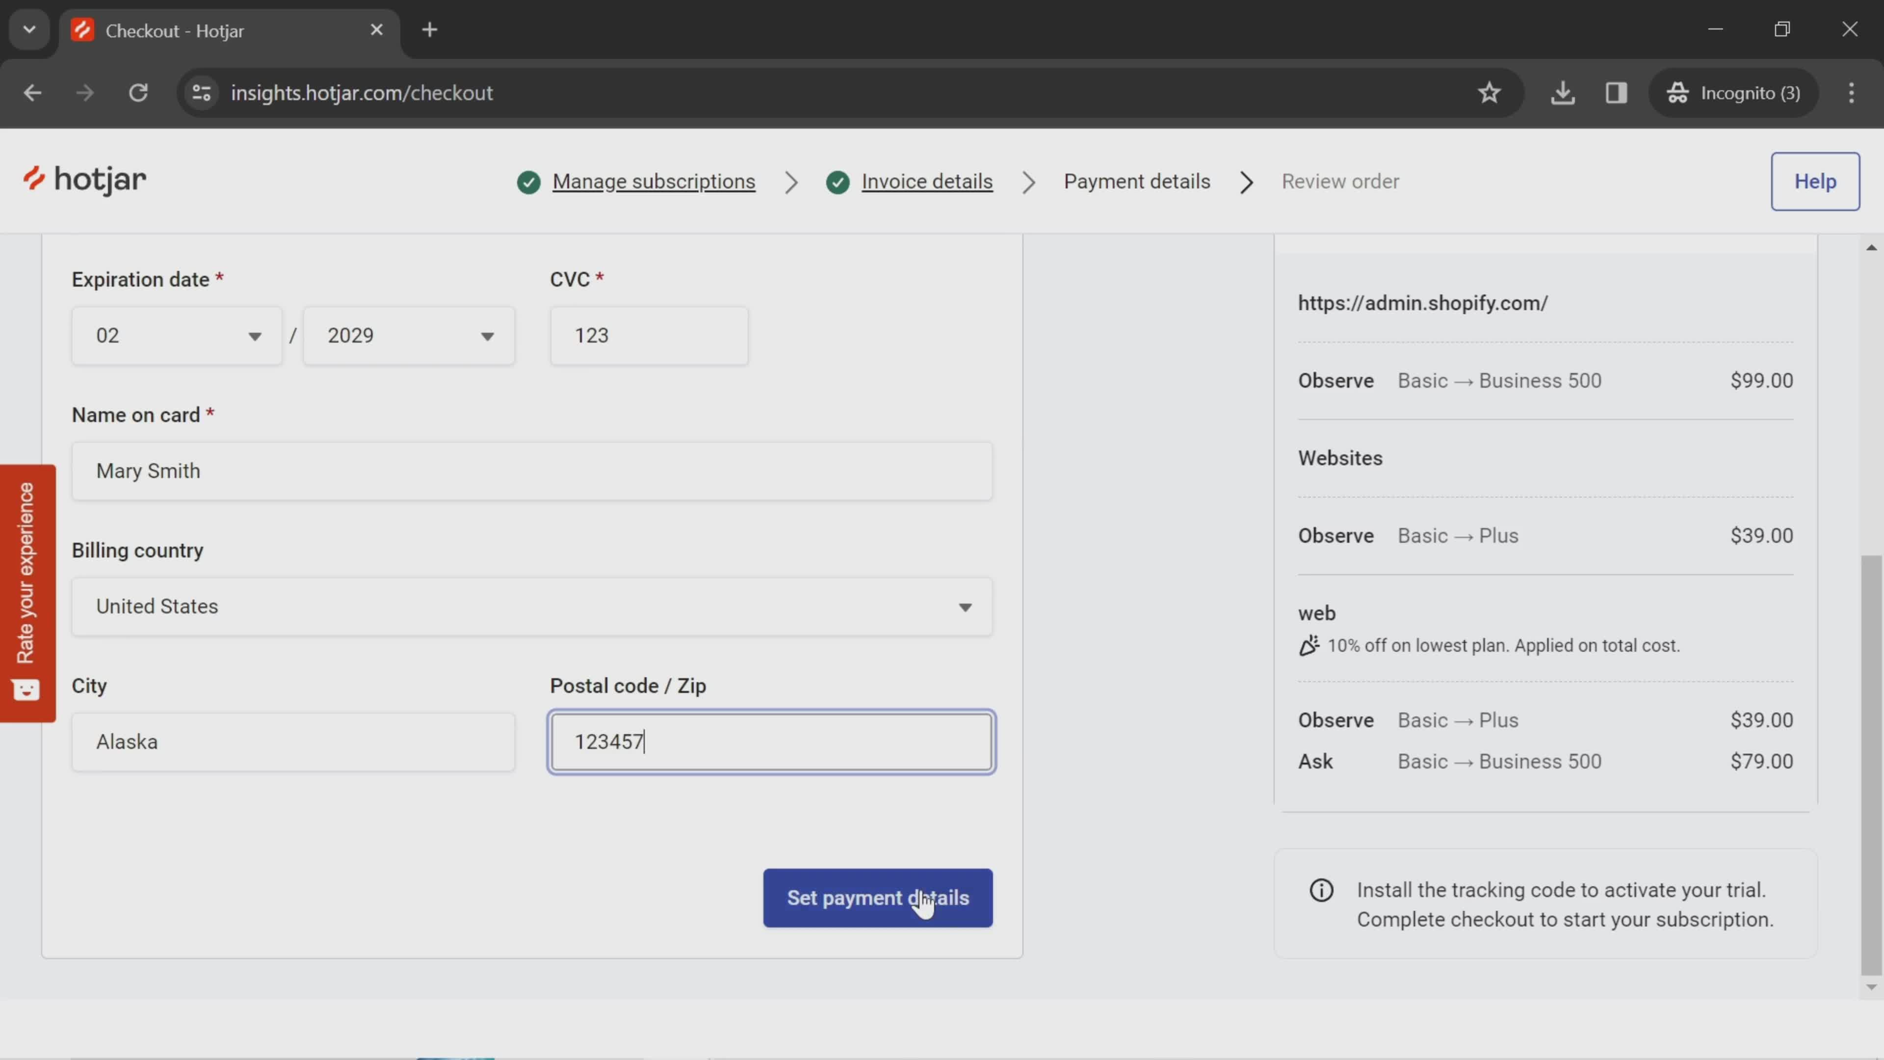
Task: Submit with Set payment details button
Action: coord(878,898)
